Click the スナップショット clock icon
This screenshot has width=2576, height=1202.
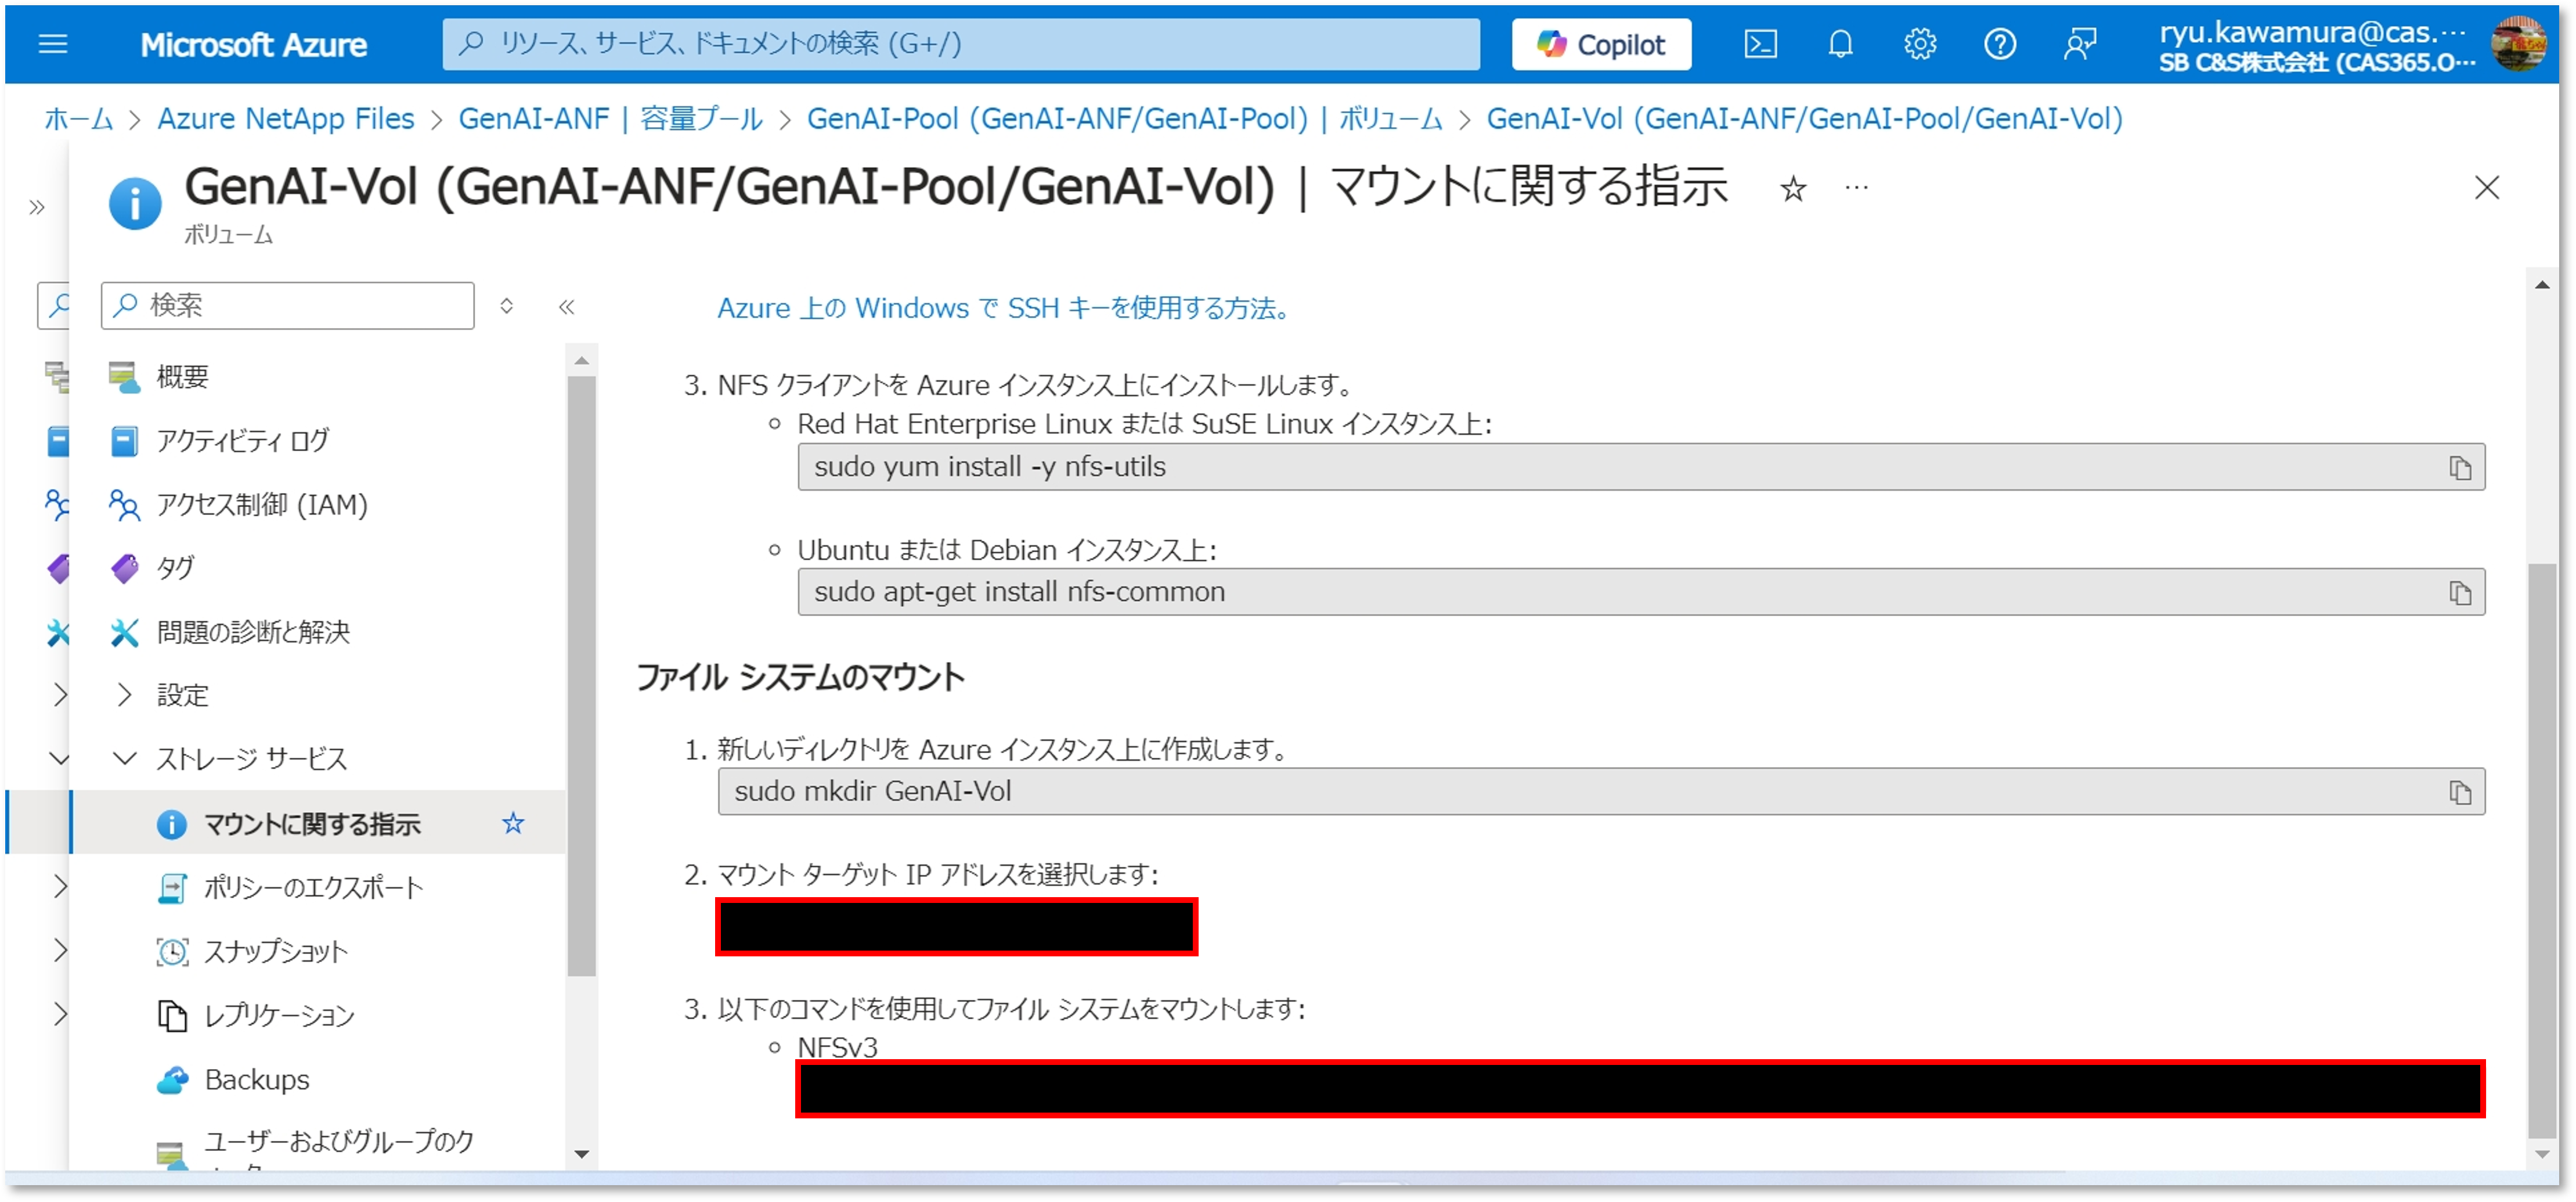point(173,952)
